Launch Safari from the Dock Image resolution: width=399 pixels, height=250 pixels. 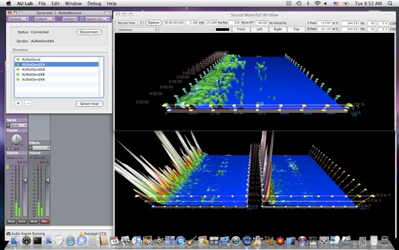(x=71, y=241)
